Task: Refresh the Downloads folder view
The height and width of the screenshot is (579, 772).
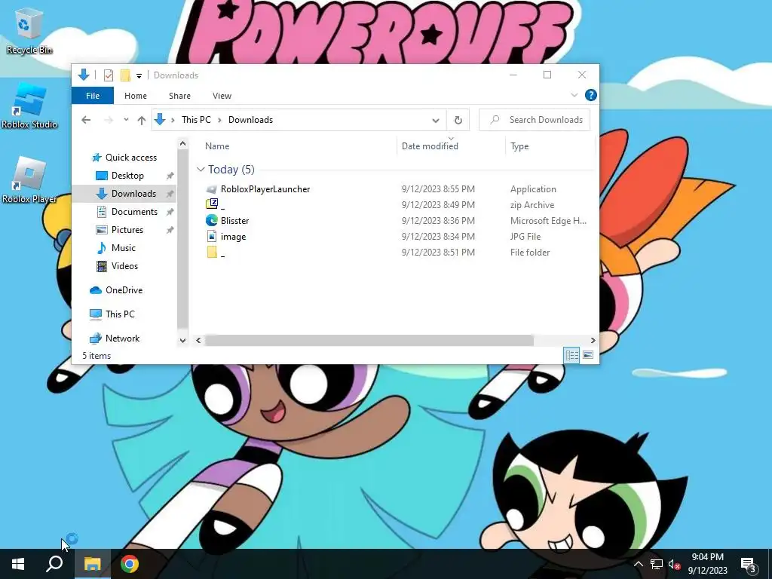Action: pos(458,120)
